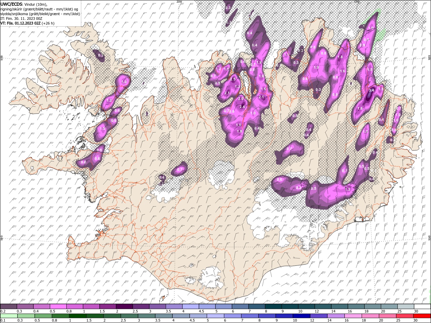
Task: Pick the white 30 swatch in the top legend row
Action: 422,307
